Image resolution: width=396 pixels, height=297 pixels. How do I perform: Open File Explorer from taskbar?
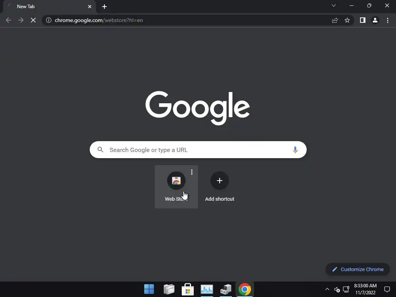169,289
